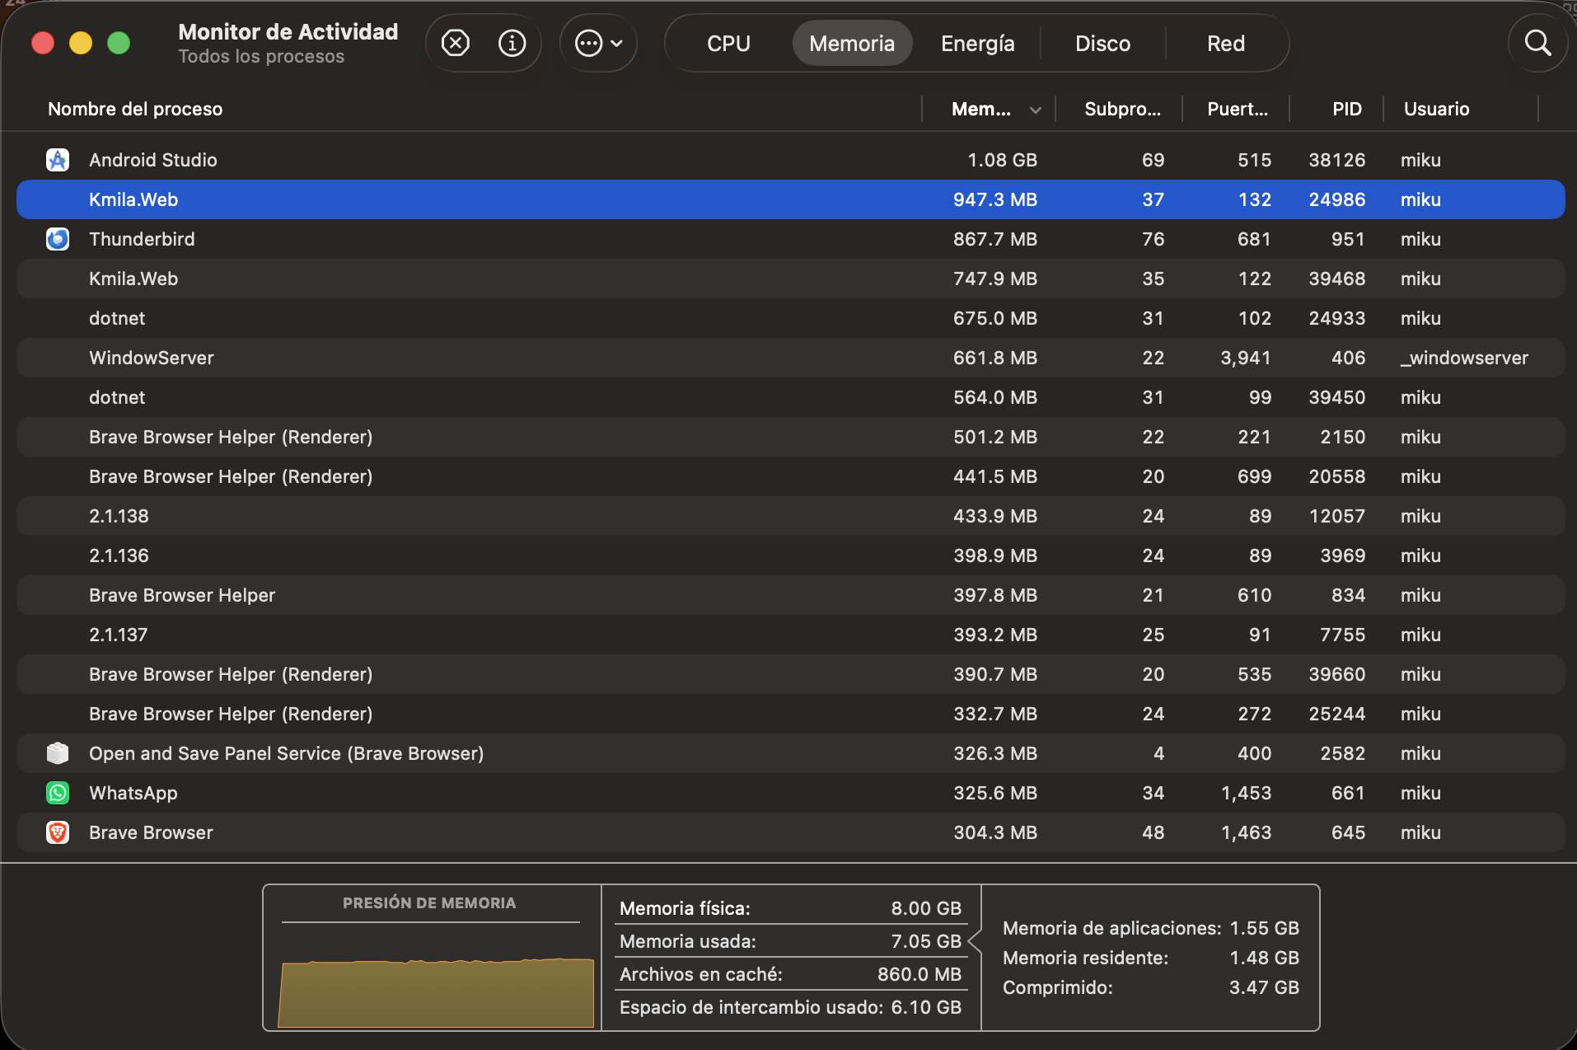Select Brave Browser Helper (Renderer) with PID 39660

point(791,674)
